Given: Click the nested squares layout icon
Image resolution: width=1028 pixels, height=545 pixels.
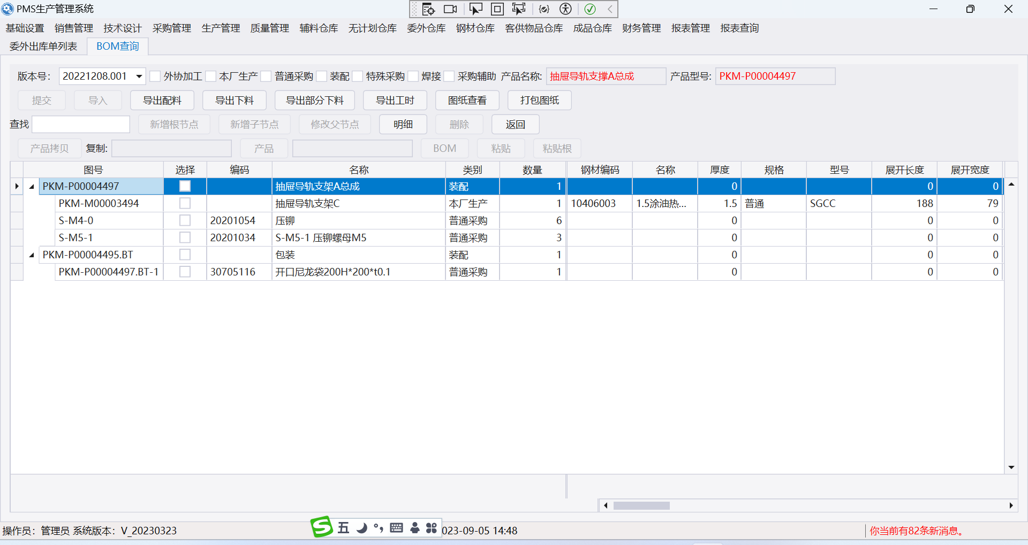Looking at the screenshot, I should 497,9.
